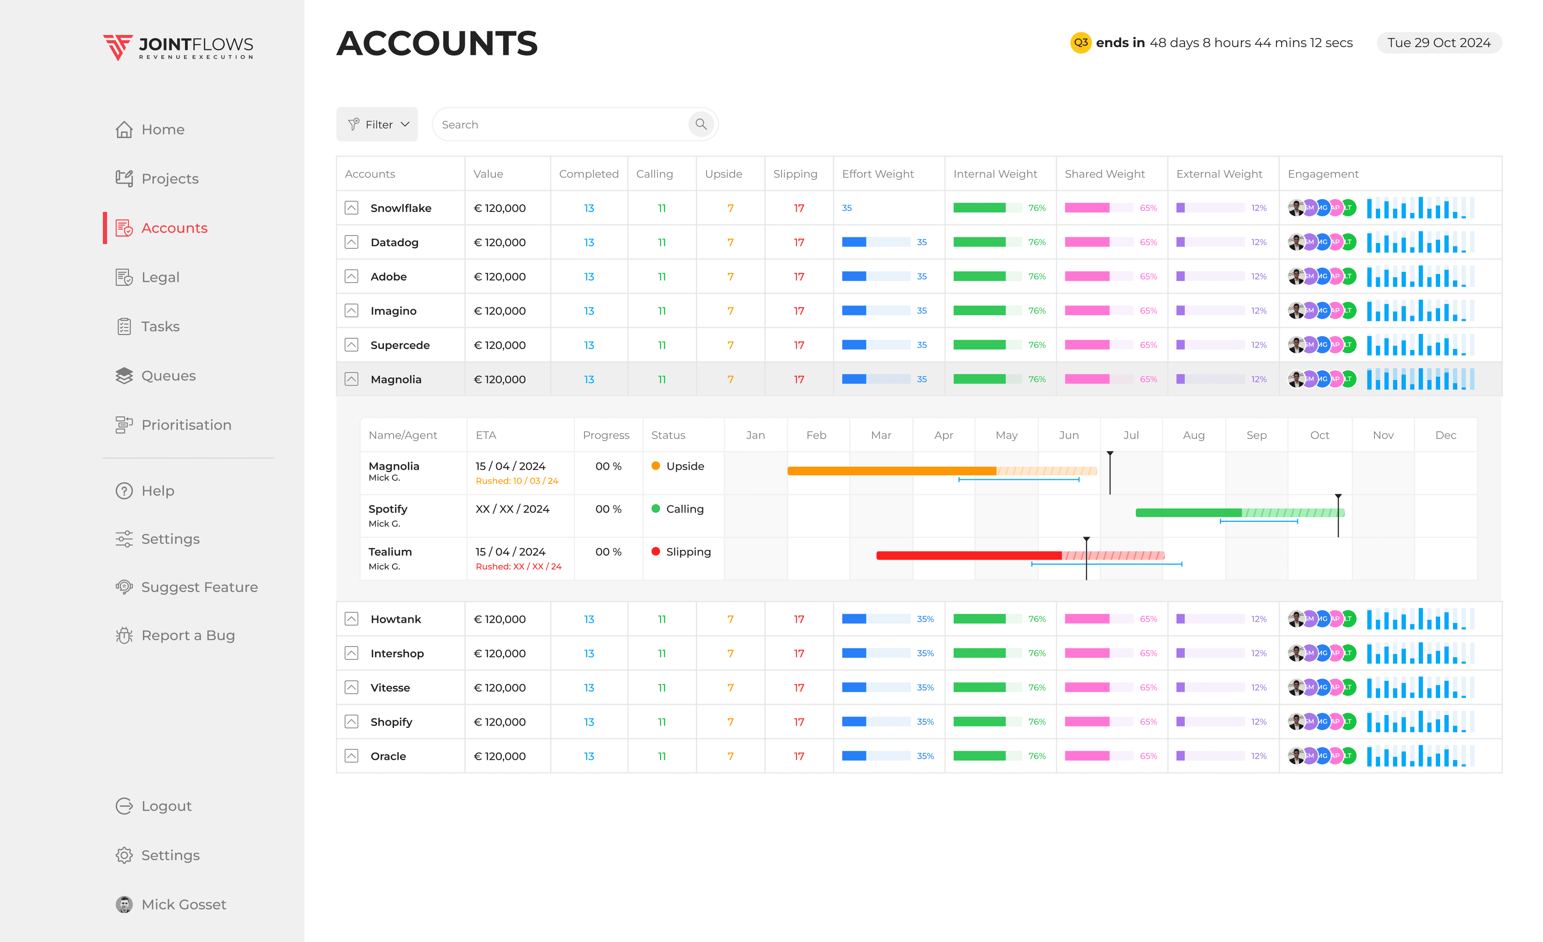Click Datadog's pink Shared Weight bar
1543x942 pixels.
[x=1099, y=242]
